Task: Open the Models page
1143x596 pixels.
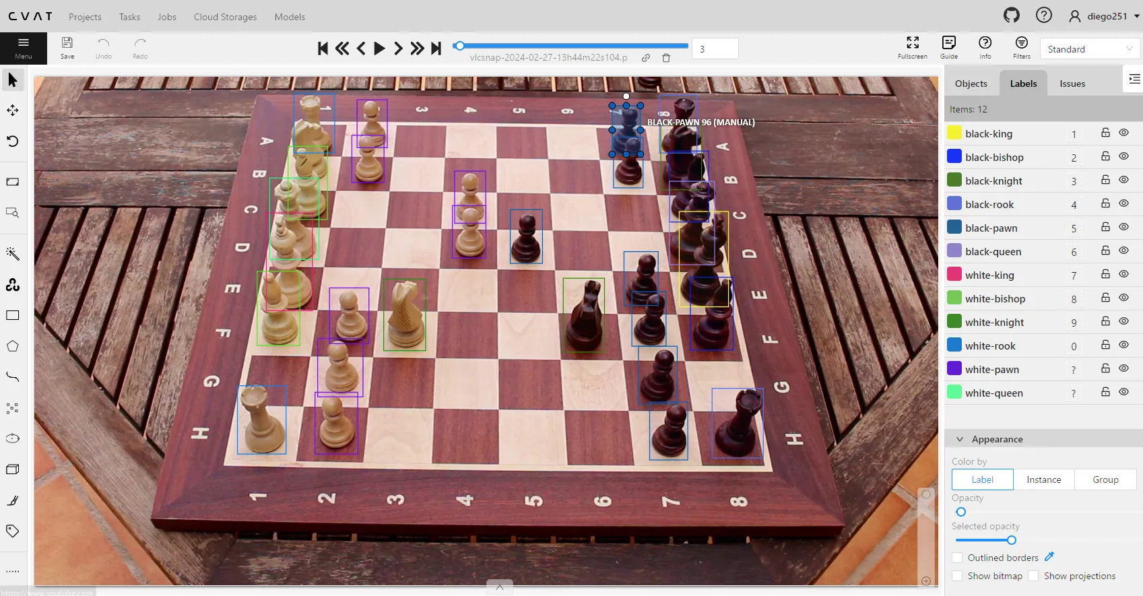Action: (x=290, y=17)
